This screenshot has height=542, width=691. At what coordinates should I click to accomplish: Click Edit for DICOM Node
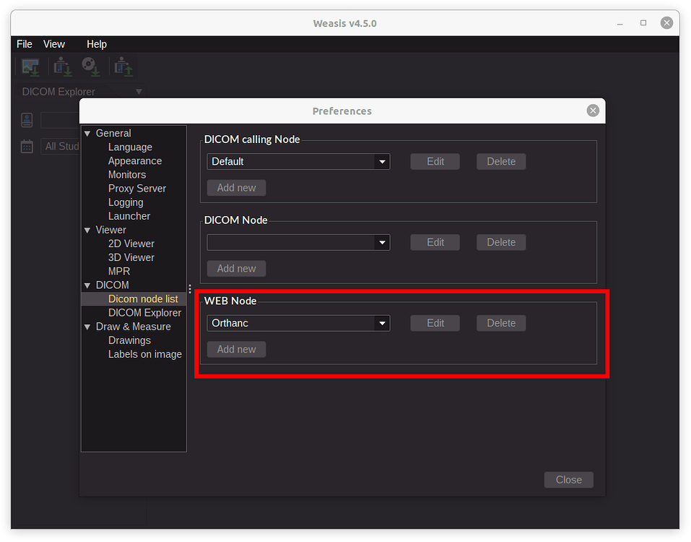(435, 242)
